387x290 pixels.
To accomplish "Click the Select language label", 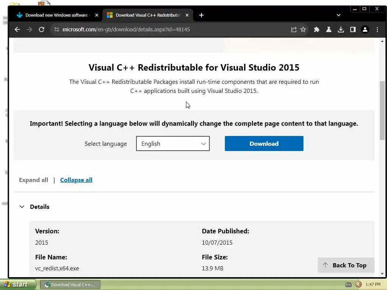I will pos(106,144).
